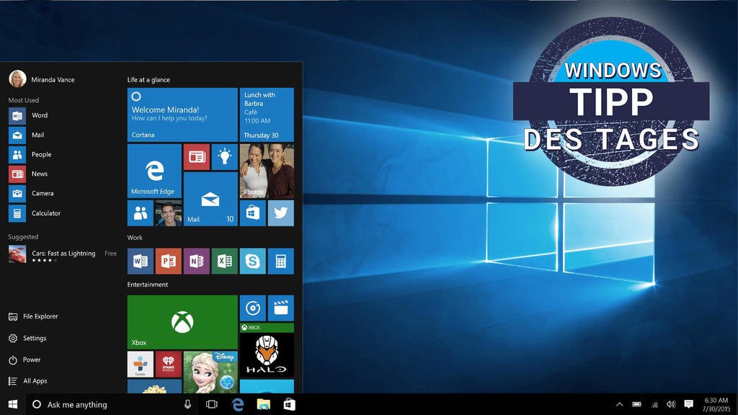Open suggested app Cars: Fast as Lightning
Viewport: 738px width, 415px height.
(63, 254)
